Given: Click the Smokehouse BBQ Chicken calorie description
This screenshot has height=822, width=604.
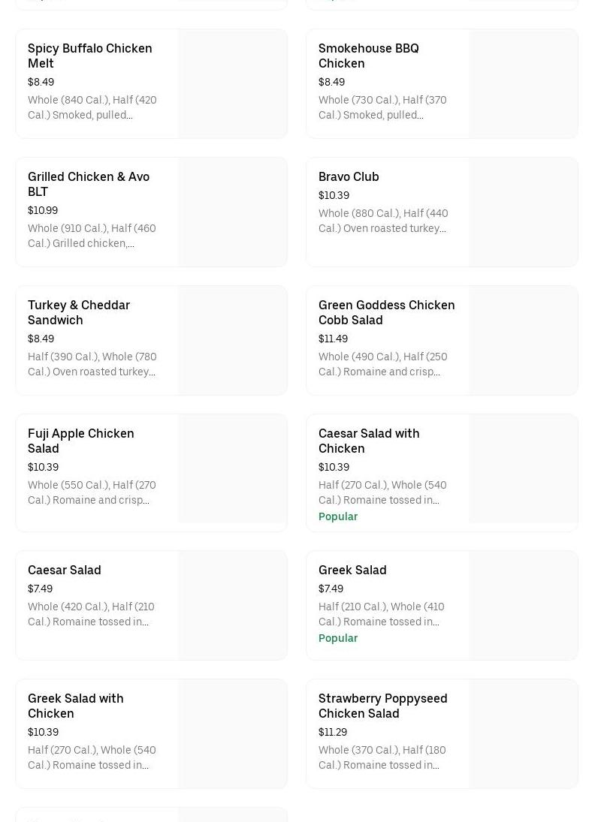Looking at the screenshot, I should click(382, 107).
